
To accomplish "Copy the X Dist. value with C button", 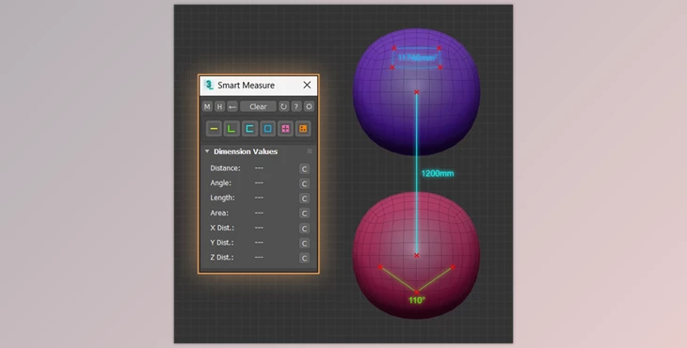I will pyautogui.click(x=305, y=229).
